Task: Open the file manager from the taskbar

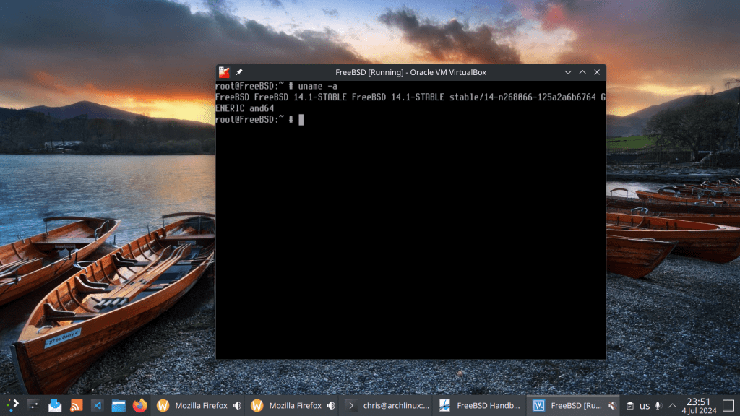Action: [x=119, y=405]
